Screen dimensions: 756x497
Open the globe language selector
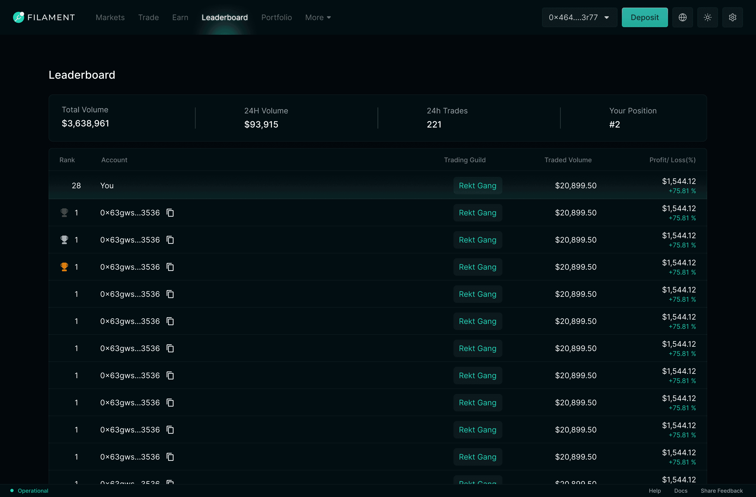(x=682, y=17)
